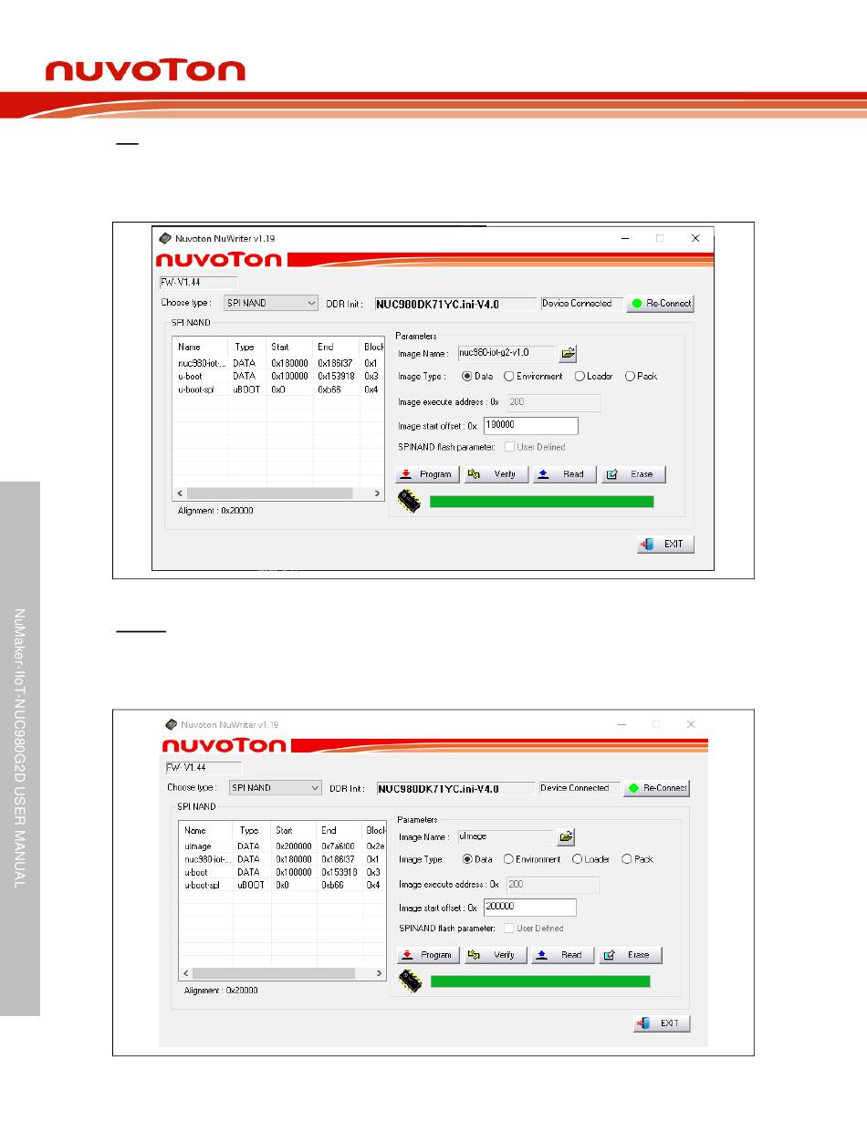This screenshot has height=1121, width=867.
Task: Click the Image Name field showing uImage
Action: 506,836
